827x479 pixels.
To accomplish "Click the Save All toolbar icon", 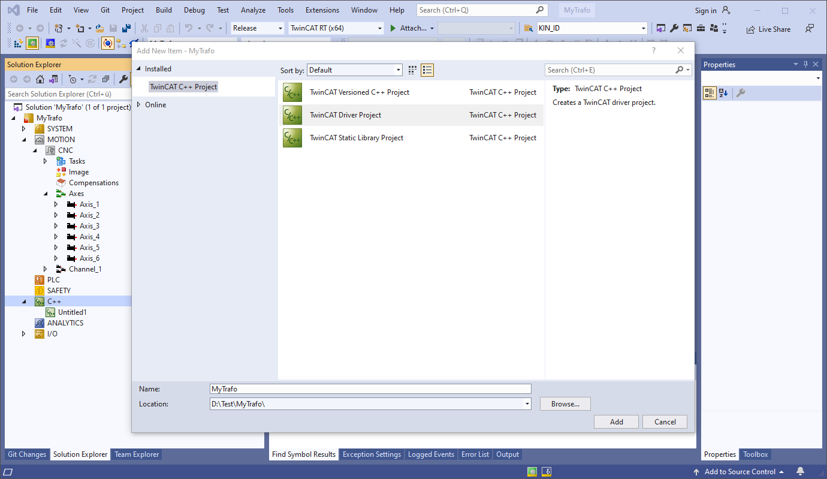I will 126,28.
